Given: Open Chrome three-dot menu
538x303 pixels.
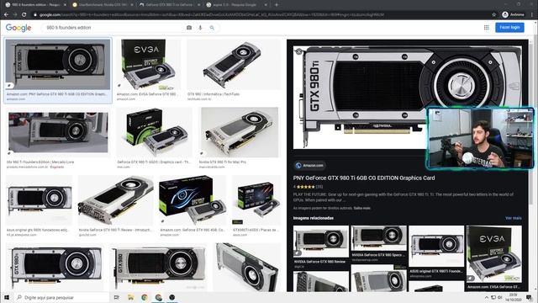Looking at the screenshot, I should pos(532,15).
